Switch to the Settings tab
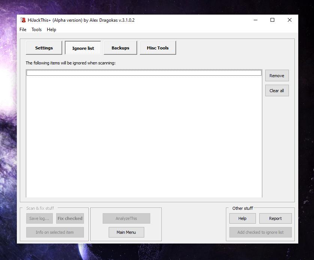Screen dimensions: 314x260 tap(44, 48)
